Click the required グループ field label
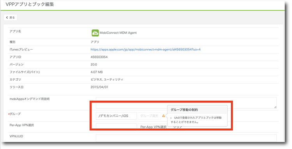 pos(14,114)
